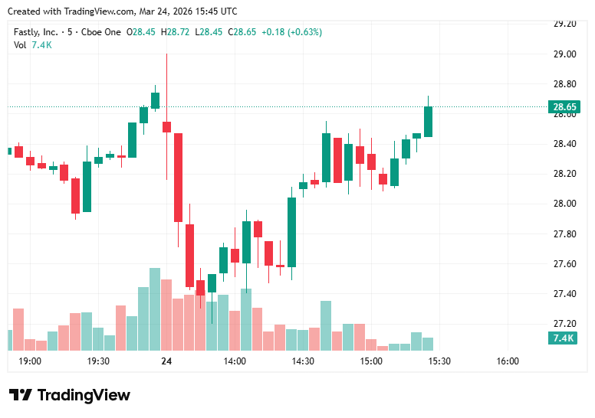The height and width of the screenshot is (418, 595).
Task: Click the O28.45 open value in legend
Action: [141, 32]
